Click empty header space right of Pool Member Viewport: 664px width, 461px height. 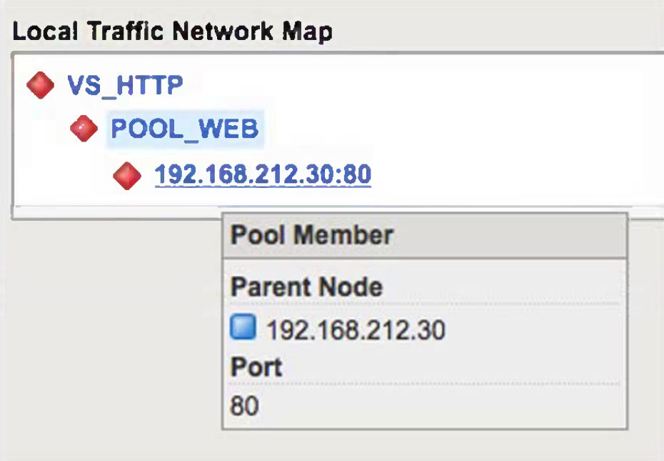[x=514, y=235]
